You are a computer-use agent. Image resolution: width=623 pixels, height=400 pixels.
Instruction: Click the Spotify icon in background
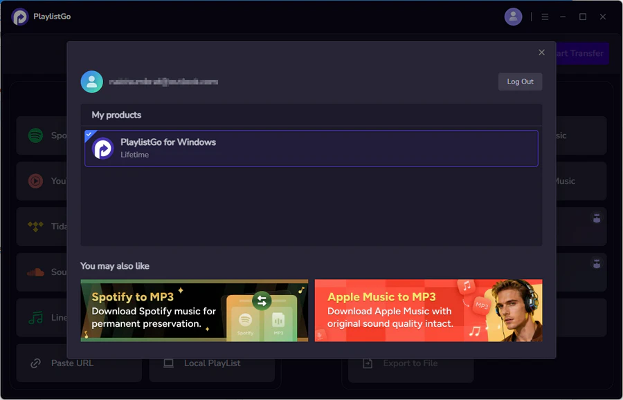[x=35, y=135]
